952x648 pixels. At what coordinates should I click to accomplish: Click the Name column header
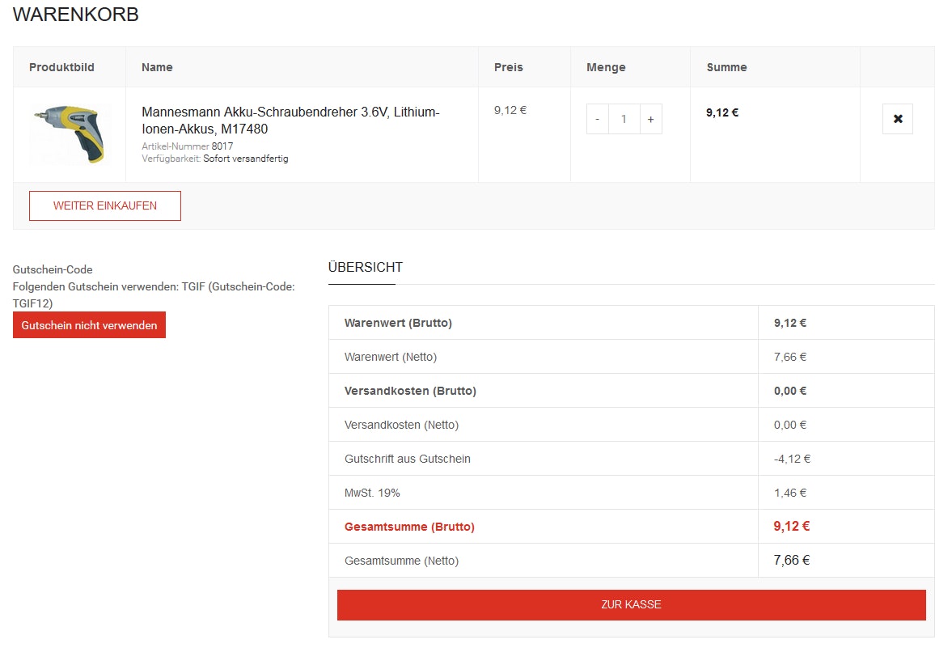click(x=157, y=67)
